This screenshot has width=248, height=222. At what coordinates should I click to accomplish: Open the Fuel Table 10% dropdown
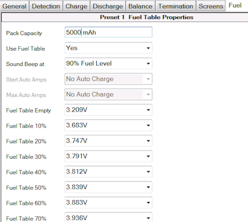click(108, 125)
